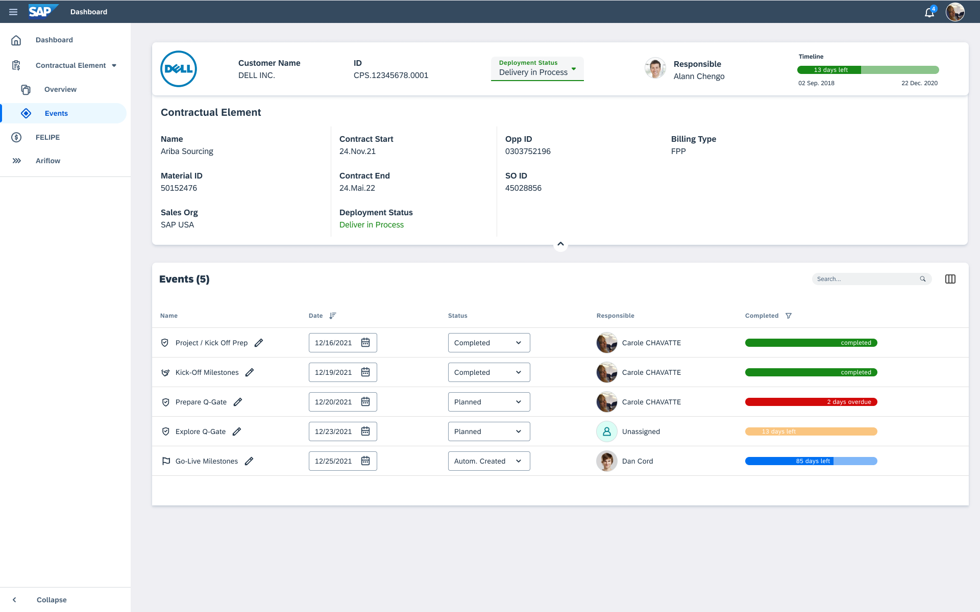Collapse the Contractual Element details panel

click(560, 244)
